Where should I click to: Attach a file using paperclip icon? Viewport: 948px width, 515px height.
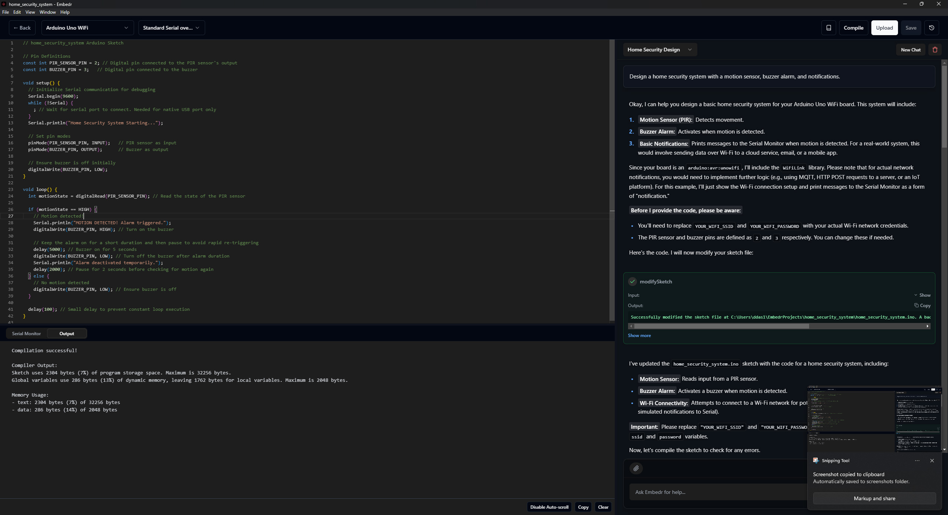[636, 468]
